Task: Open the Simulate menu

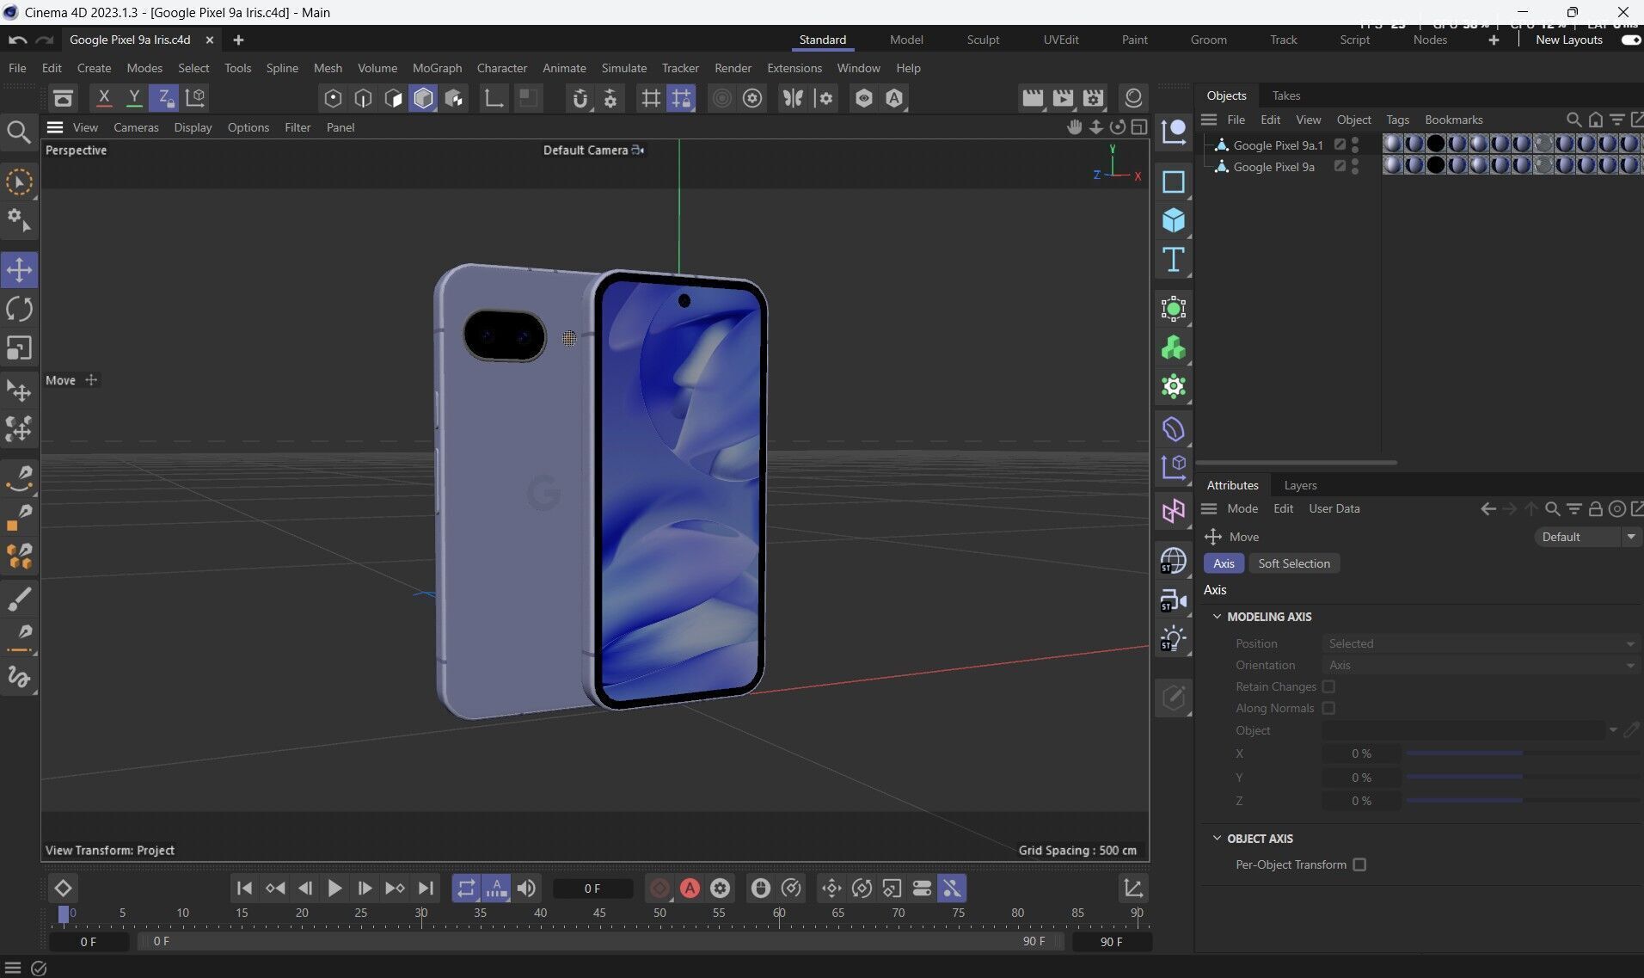Action: point(623,68)
